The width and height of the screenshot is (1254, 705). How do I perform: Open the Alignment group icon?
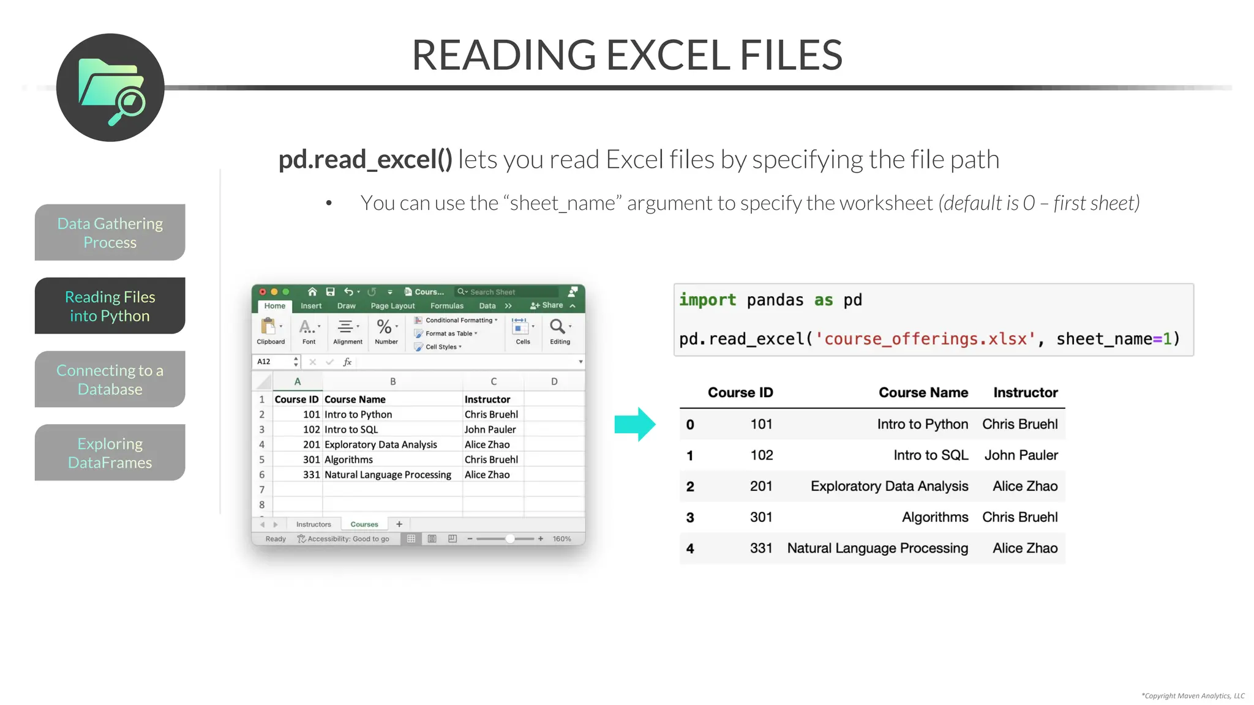tap(346, 327)
